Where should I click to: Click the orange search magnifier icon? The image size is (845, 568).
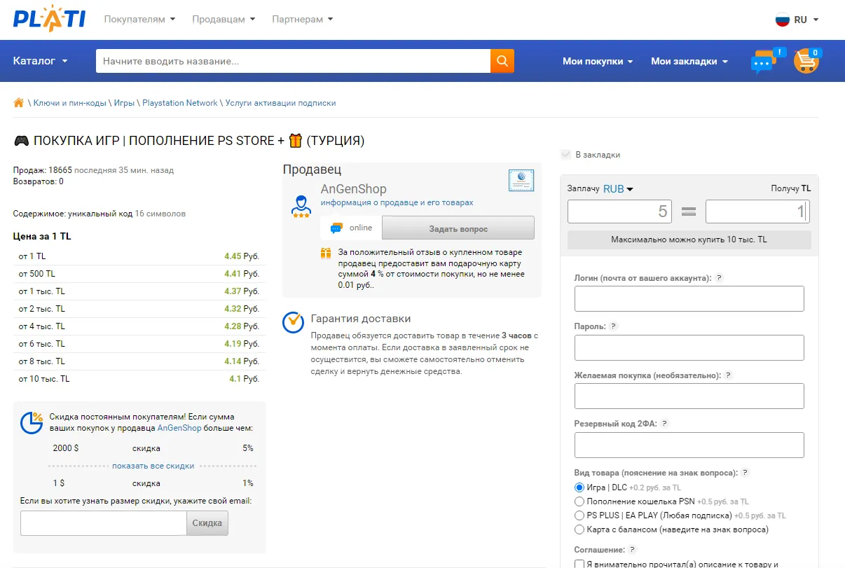pyautogui.click(x=502, y=61)
